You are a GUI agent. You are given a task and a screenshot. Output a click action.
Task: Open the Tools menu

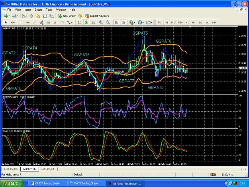49,10
